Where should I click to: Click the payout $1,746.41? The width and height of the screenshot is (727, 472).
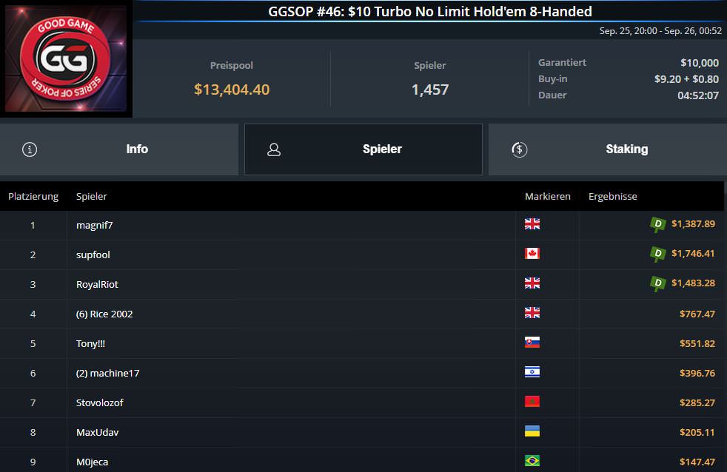tap(693, 253)
